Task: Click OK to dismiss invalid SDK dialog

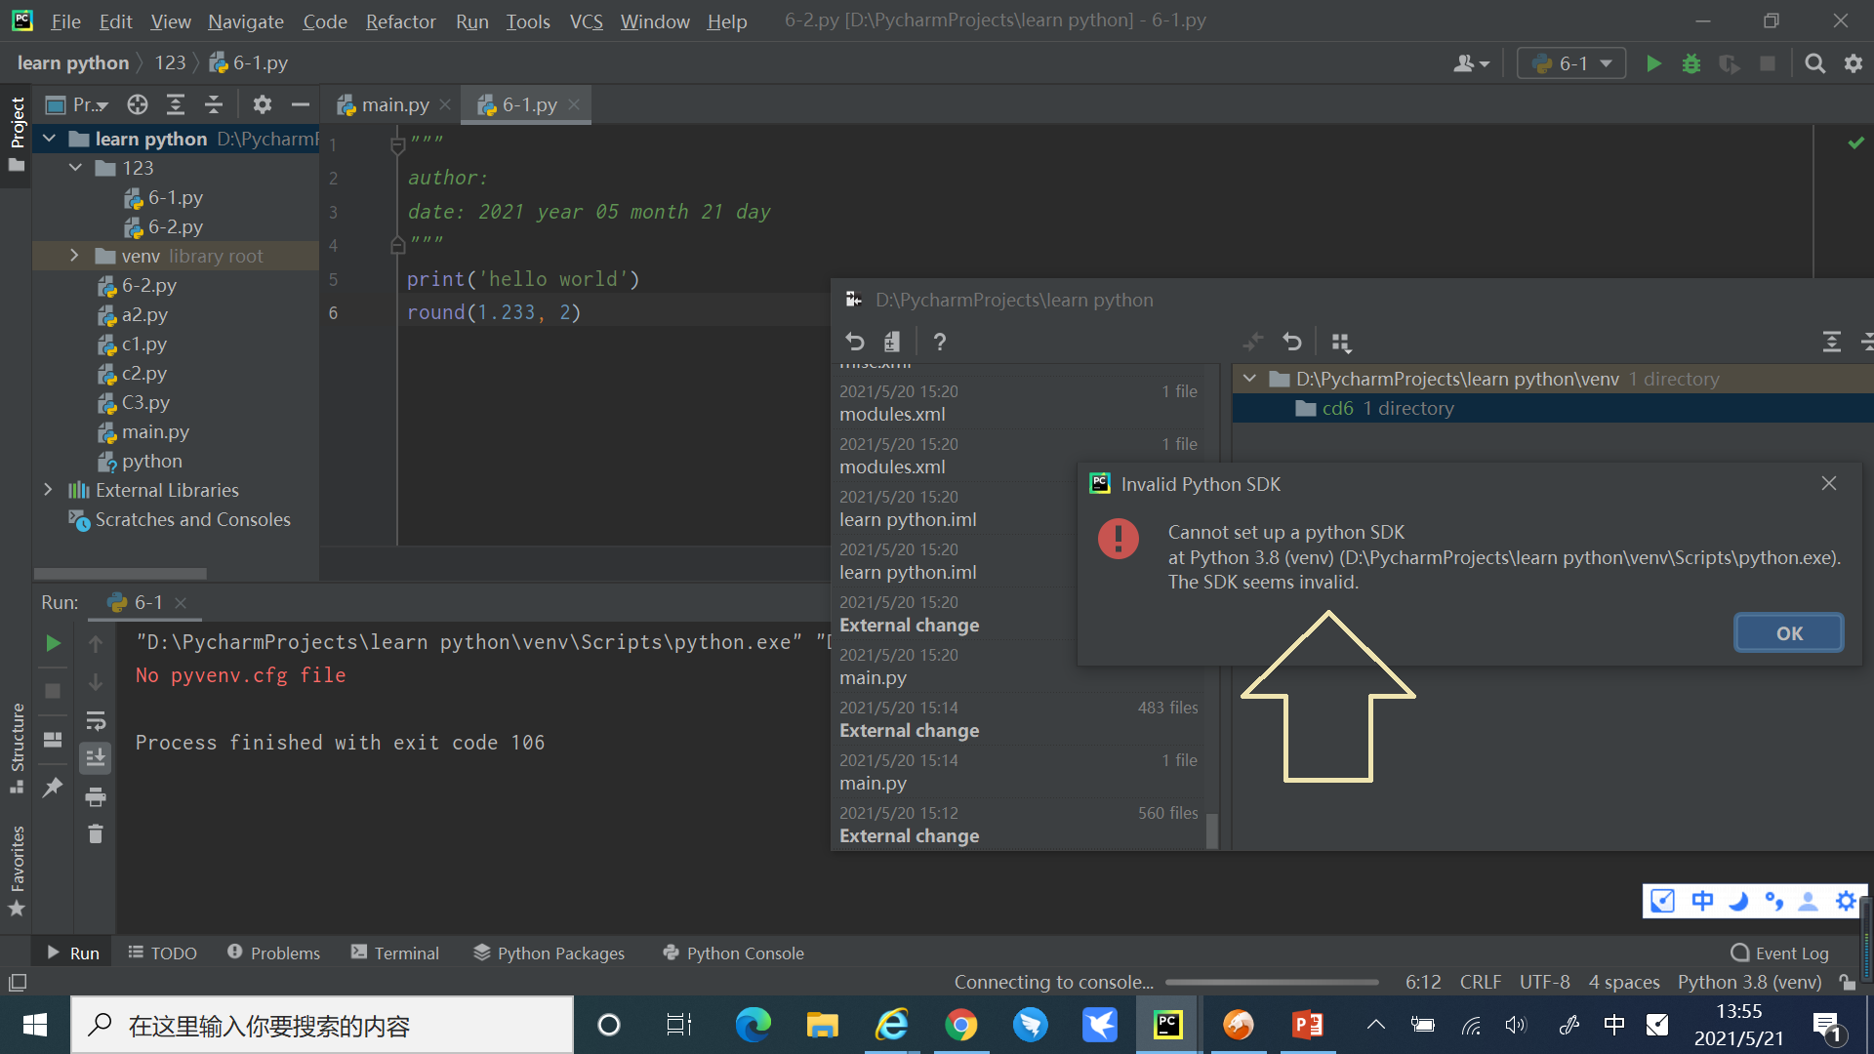Action: pyautogui.click(x=1789, y=633)
